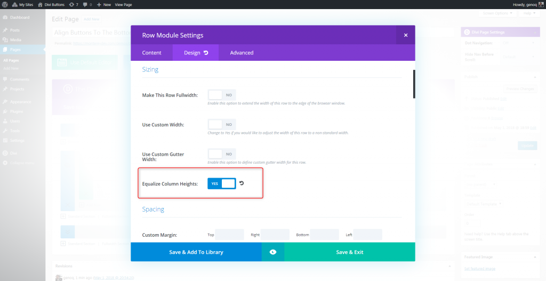Click the eye preview icon button

(x=273, y=252)
